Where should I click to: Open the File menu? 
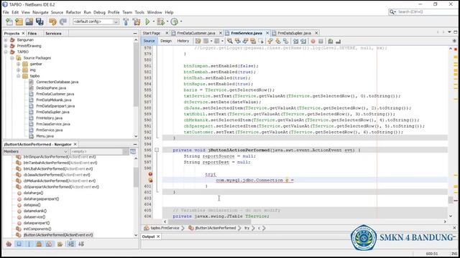[x=6, y=12]
